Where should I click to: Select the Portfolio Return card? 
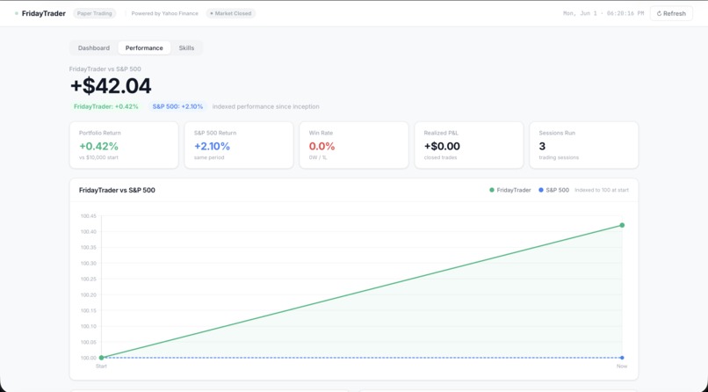pos(124,145)
